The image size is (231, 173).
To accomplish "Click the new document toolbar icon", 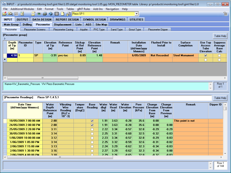I will (x=62, y=14).
